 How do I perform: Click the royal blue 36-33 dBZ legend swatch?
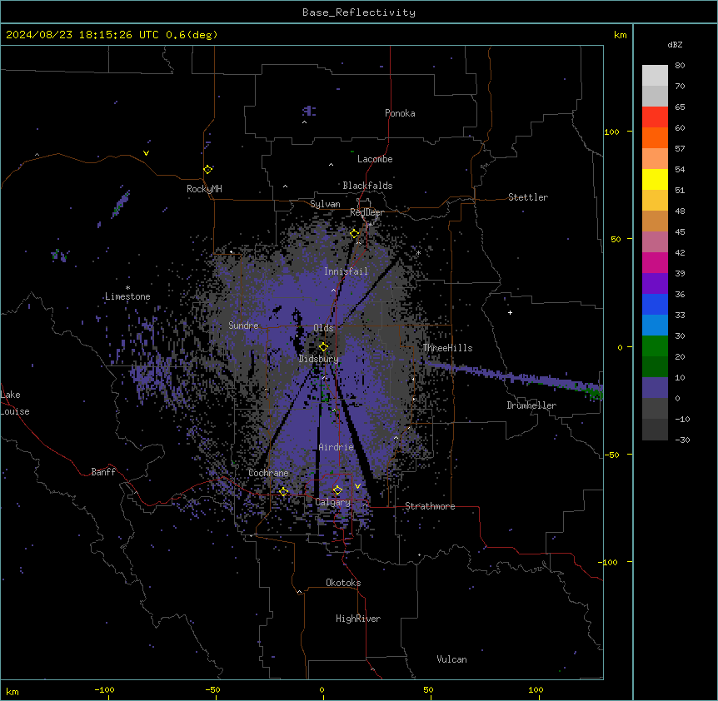point(655,304)
